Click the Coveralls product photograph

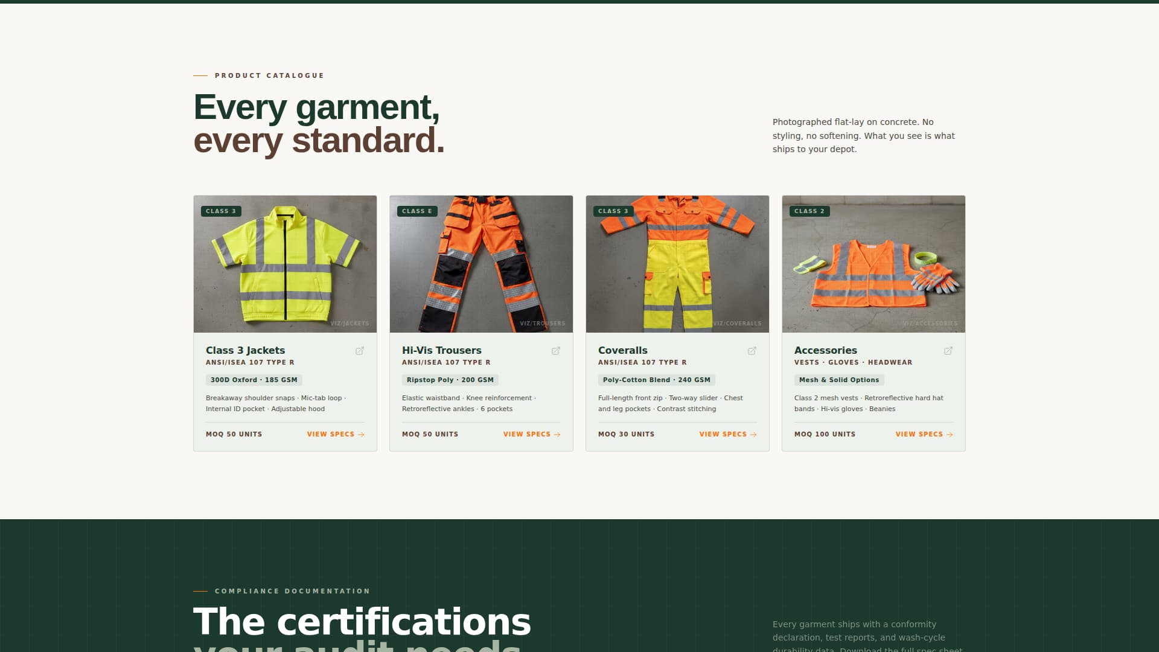677,264
